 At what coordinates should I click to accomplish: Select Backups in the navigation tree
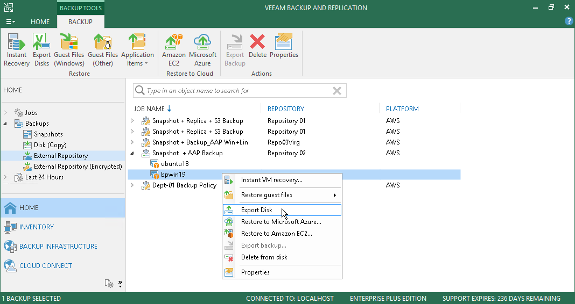(37, 124)
